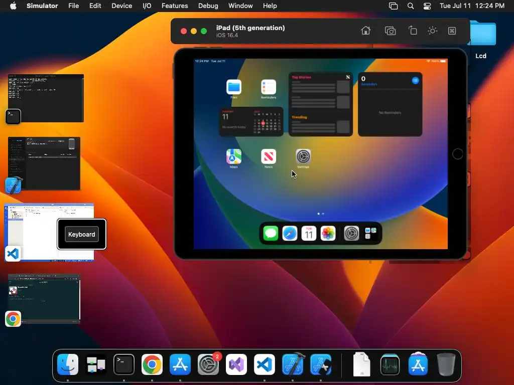The height and width of the screenshot is (385, 514).
Task: Open the Reminders app on the iPad
Action: (269, 87)
